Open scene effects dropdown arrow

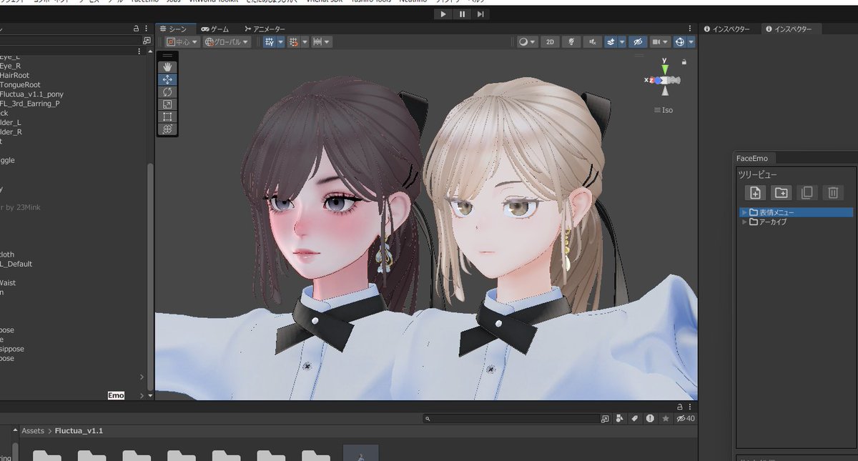[622, 42]
